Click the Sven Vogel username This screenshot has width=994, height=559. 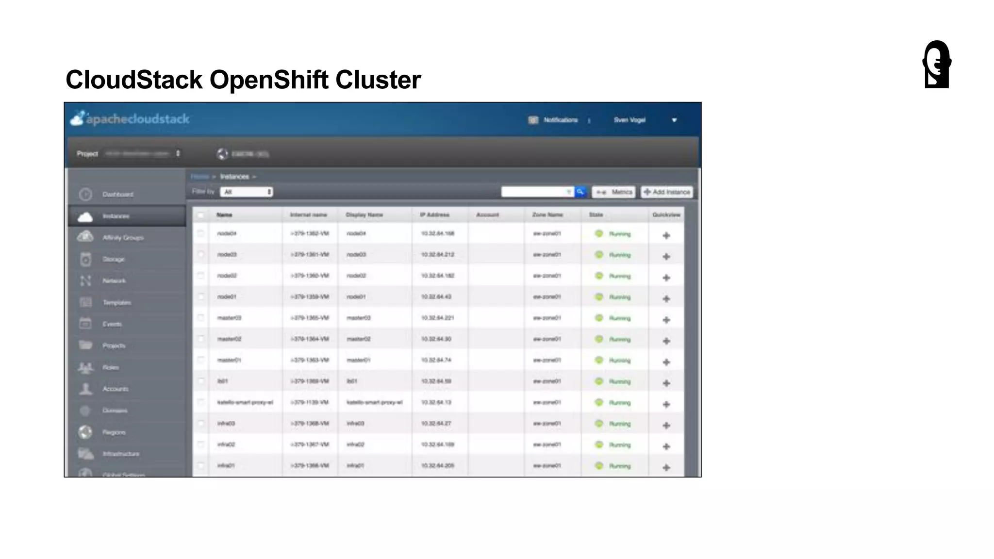click(630, 120)
